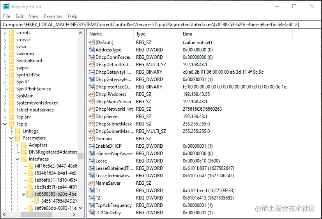322x219 pixels.
Task: Click the DhcpDefaultGat... multi-string icon
Action: [91, 64]
